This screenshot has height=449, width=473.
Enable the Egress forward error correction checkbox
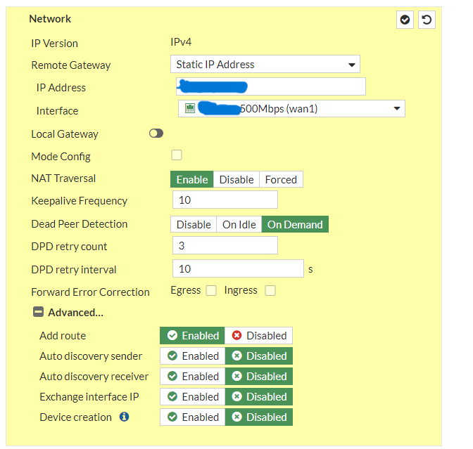point(211,291)
